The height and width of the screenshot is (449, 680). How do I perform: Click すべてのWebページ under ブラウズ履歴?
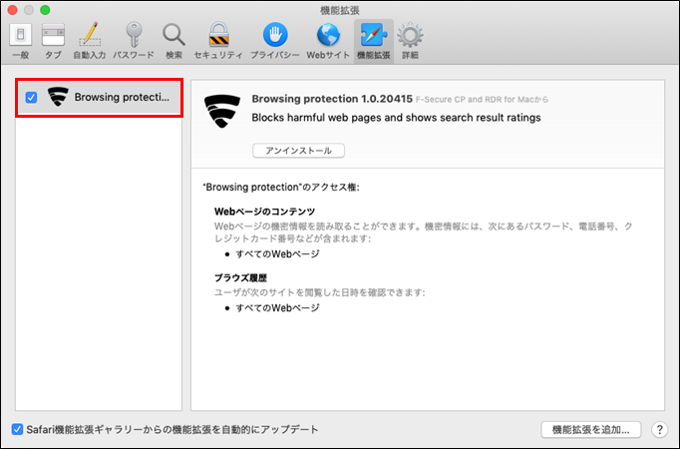click(x=277, y=308)
